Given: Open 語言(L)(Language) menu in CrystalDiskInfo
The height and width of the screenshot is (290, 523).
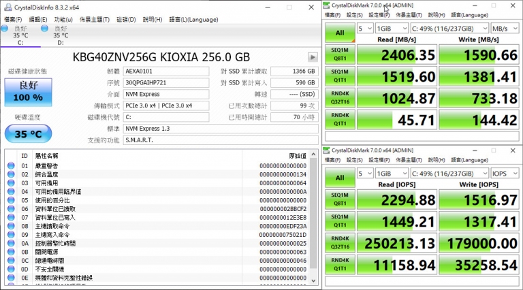Looking at the screenshot, I should [193, 20].
